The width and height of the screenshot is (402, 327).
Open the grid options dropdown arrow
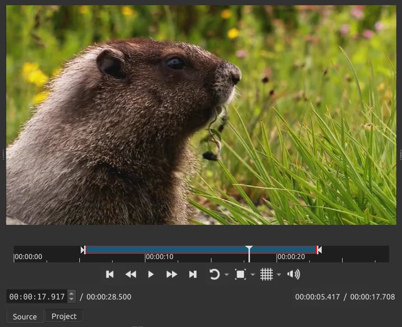point(279,275)
